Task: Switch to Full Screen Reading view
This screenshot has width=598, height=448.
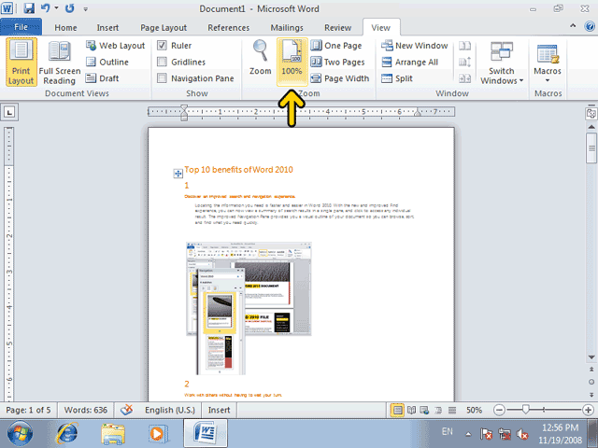Action: tap(60, 63)
